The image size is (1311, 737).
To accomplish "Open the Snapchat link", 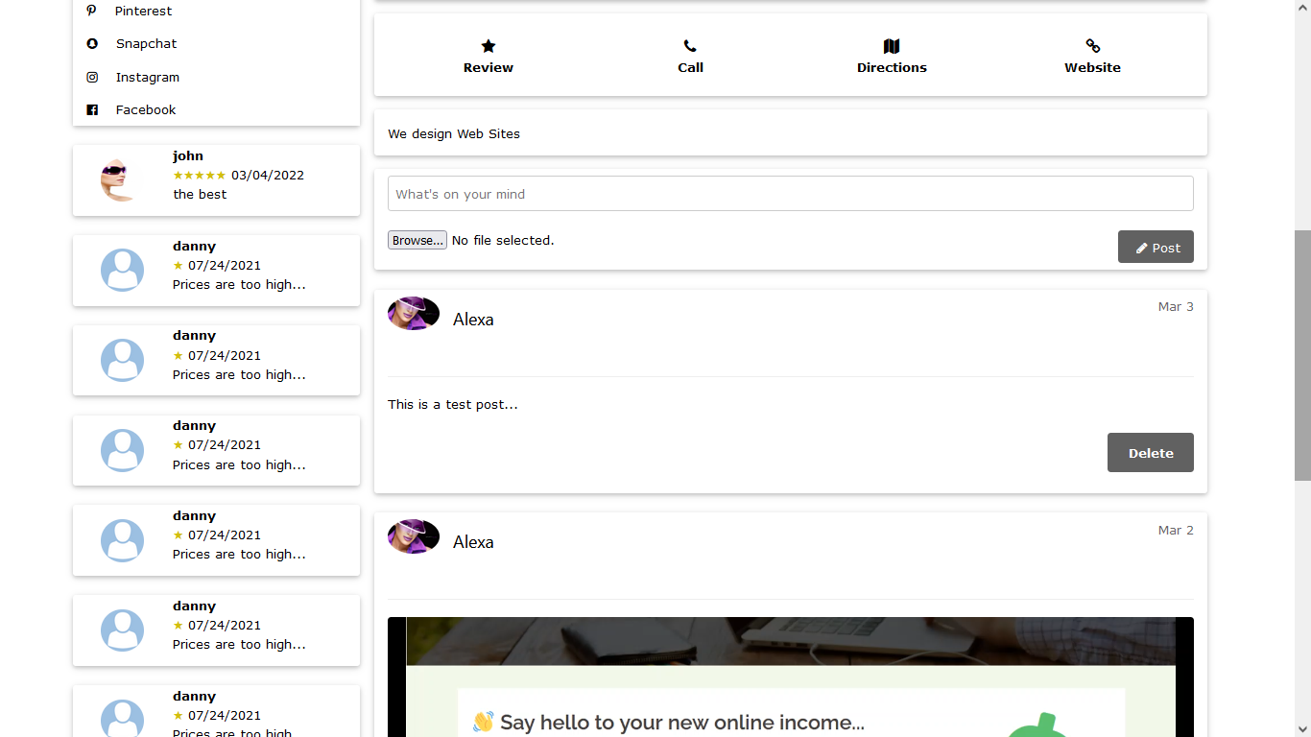I will (146, 43).
